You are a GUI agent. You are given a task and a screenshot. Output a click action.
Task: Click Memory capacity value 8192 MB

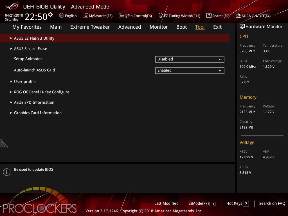coord(246,127)
